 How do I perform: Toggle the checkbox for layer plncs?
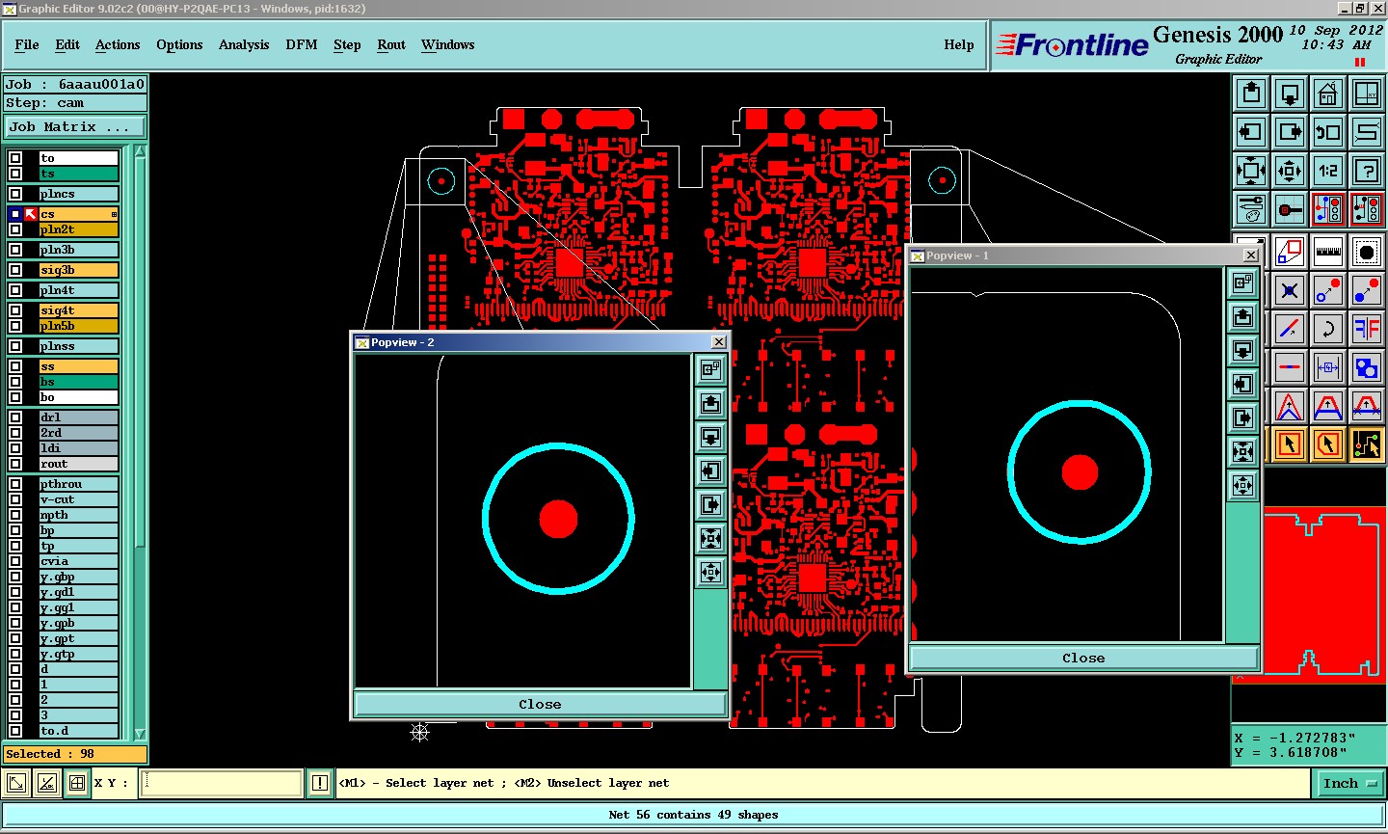pos(15,194)
